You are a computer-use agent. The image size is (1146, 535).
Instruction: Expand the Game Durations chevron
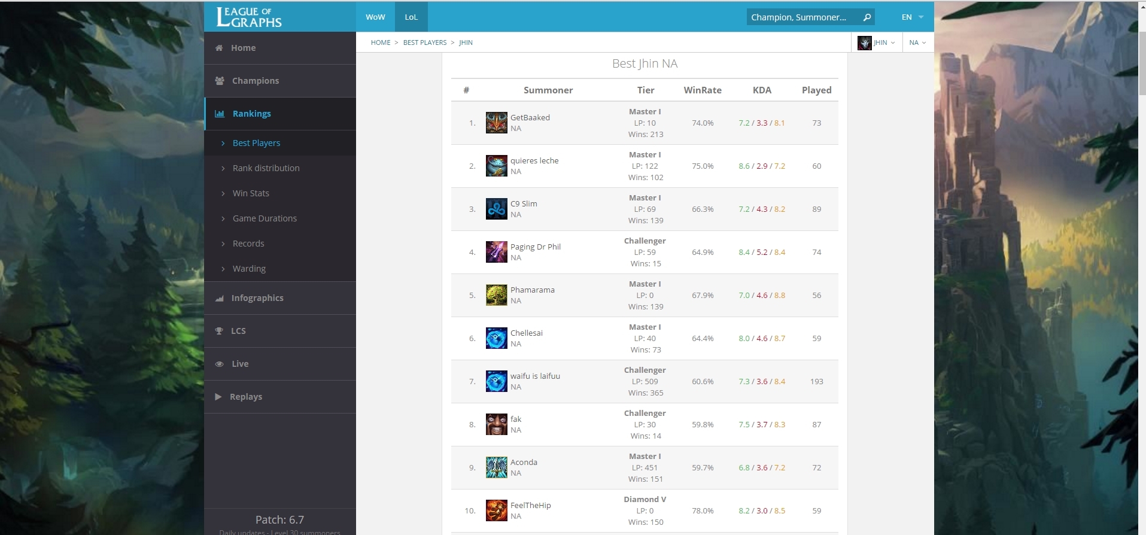(223, 218)
